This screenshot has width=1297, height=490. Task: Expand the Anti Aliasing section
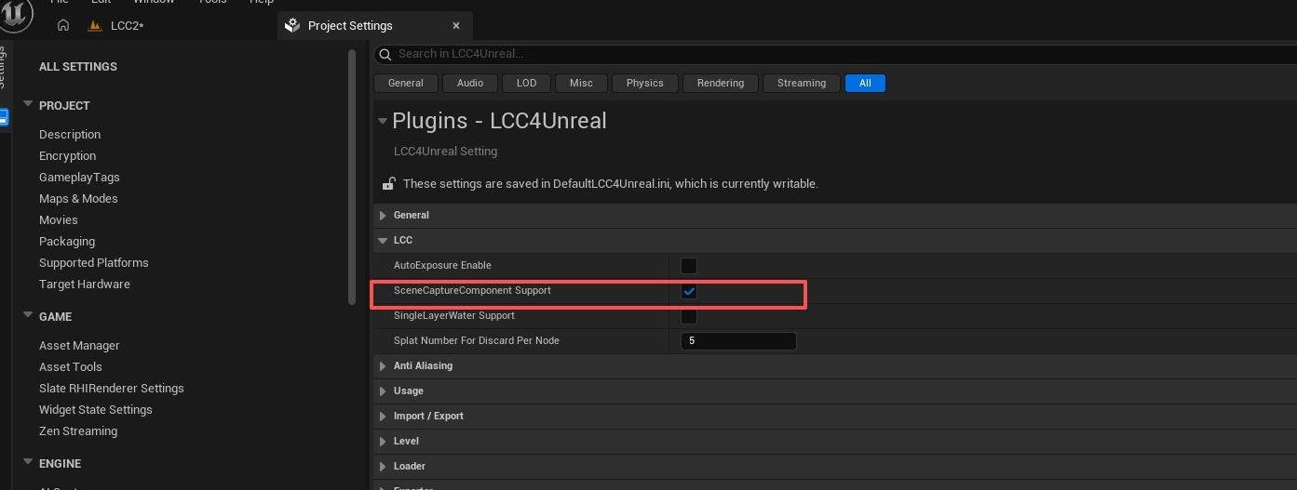pyautogui.click(x=383, y=366)
